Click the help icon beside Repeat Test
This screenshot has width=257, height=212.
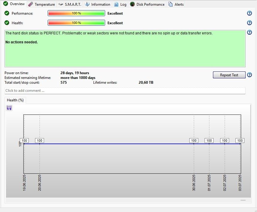click(249, 75)
